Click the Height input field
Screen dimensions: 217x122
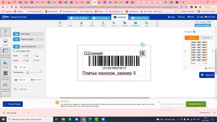(x=27, y=60)
